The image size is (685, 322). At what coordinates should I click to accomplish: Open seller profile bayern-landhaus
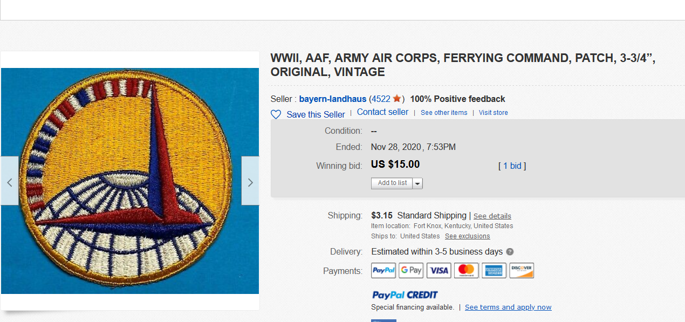[333, 99]
